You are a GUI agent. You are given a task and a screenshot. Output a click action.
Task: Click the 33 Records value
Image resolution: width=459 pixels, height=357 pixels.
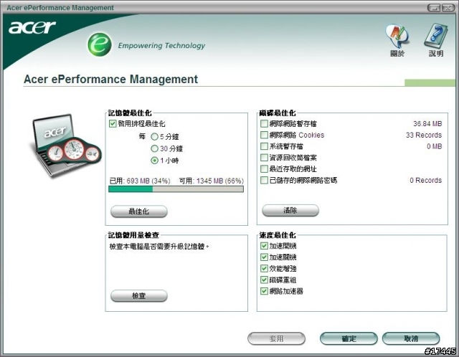(424, 135)
